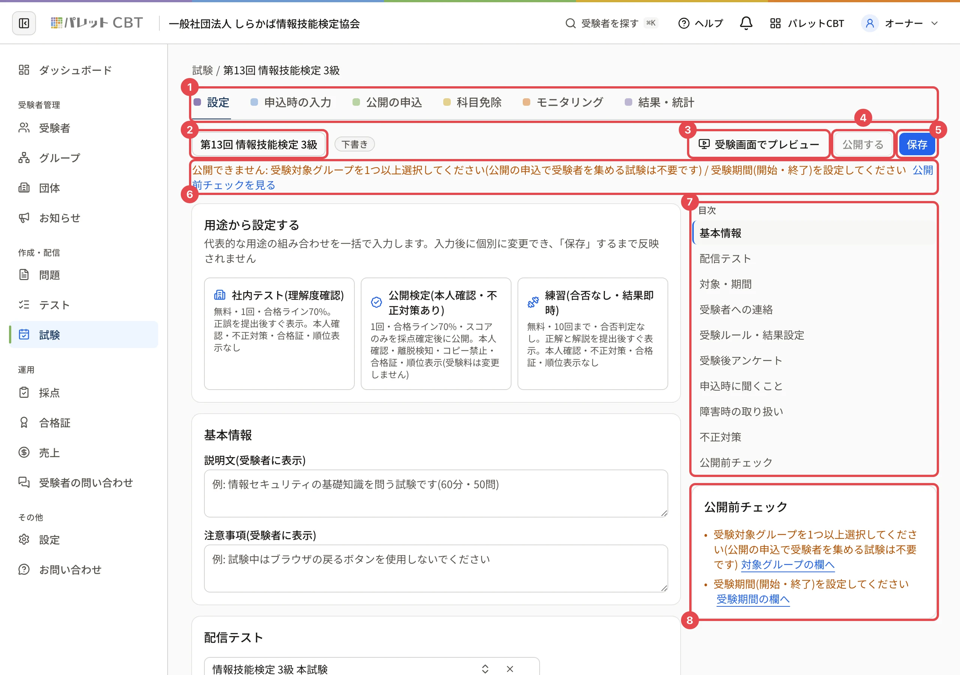Screen dimensions: 960x675
Task: Go to 受験者 in the sidebar
Action: click(x=84, y=128)
